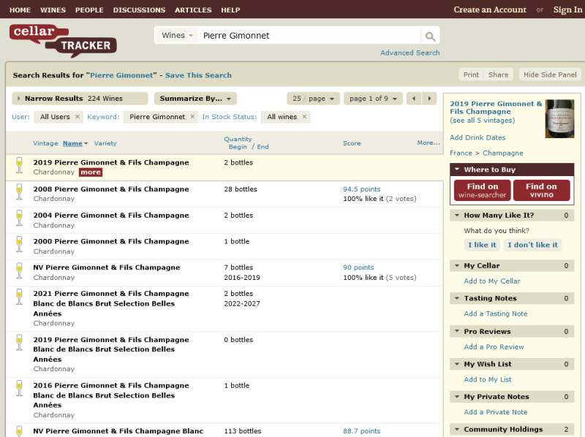Collapse the How Many Like It section
Screen dimensions: 585x437
coord(457,215)
